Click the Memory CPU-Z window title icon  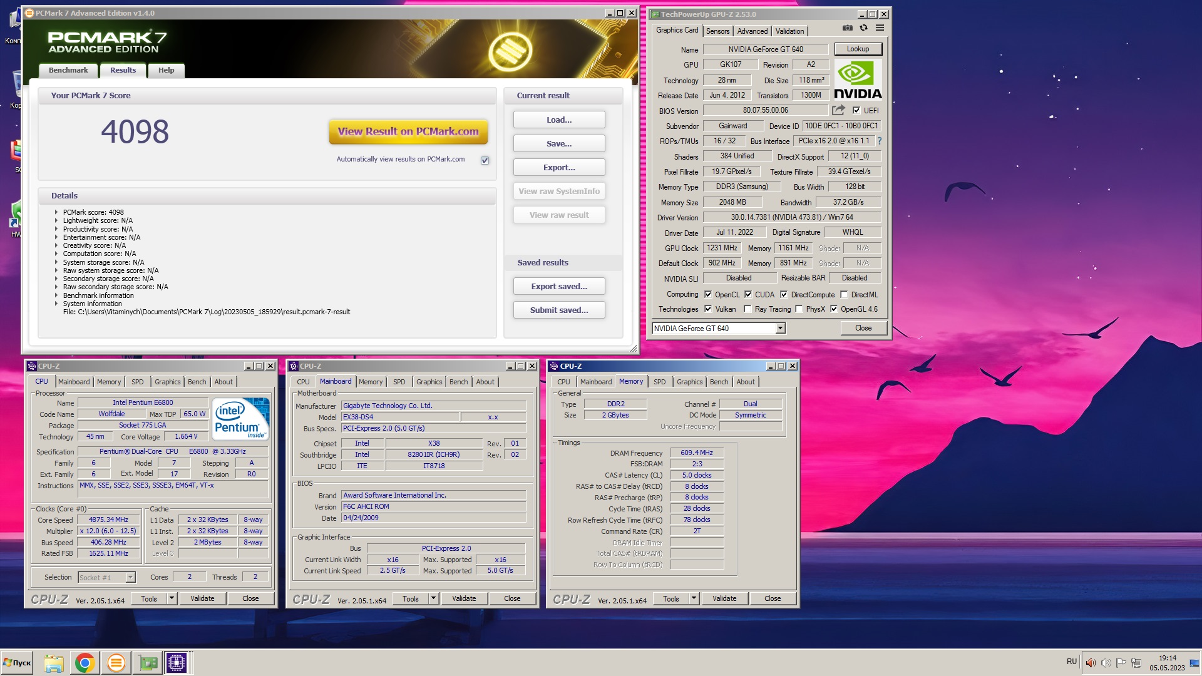(554, 366)
